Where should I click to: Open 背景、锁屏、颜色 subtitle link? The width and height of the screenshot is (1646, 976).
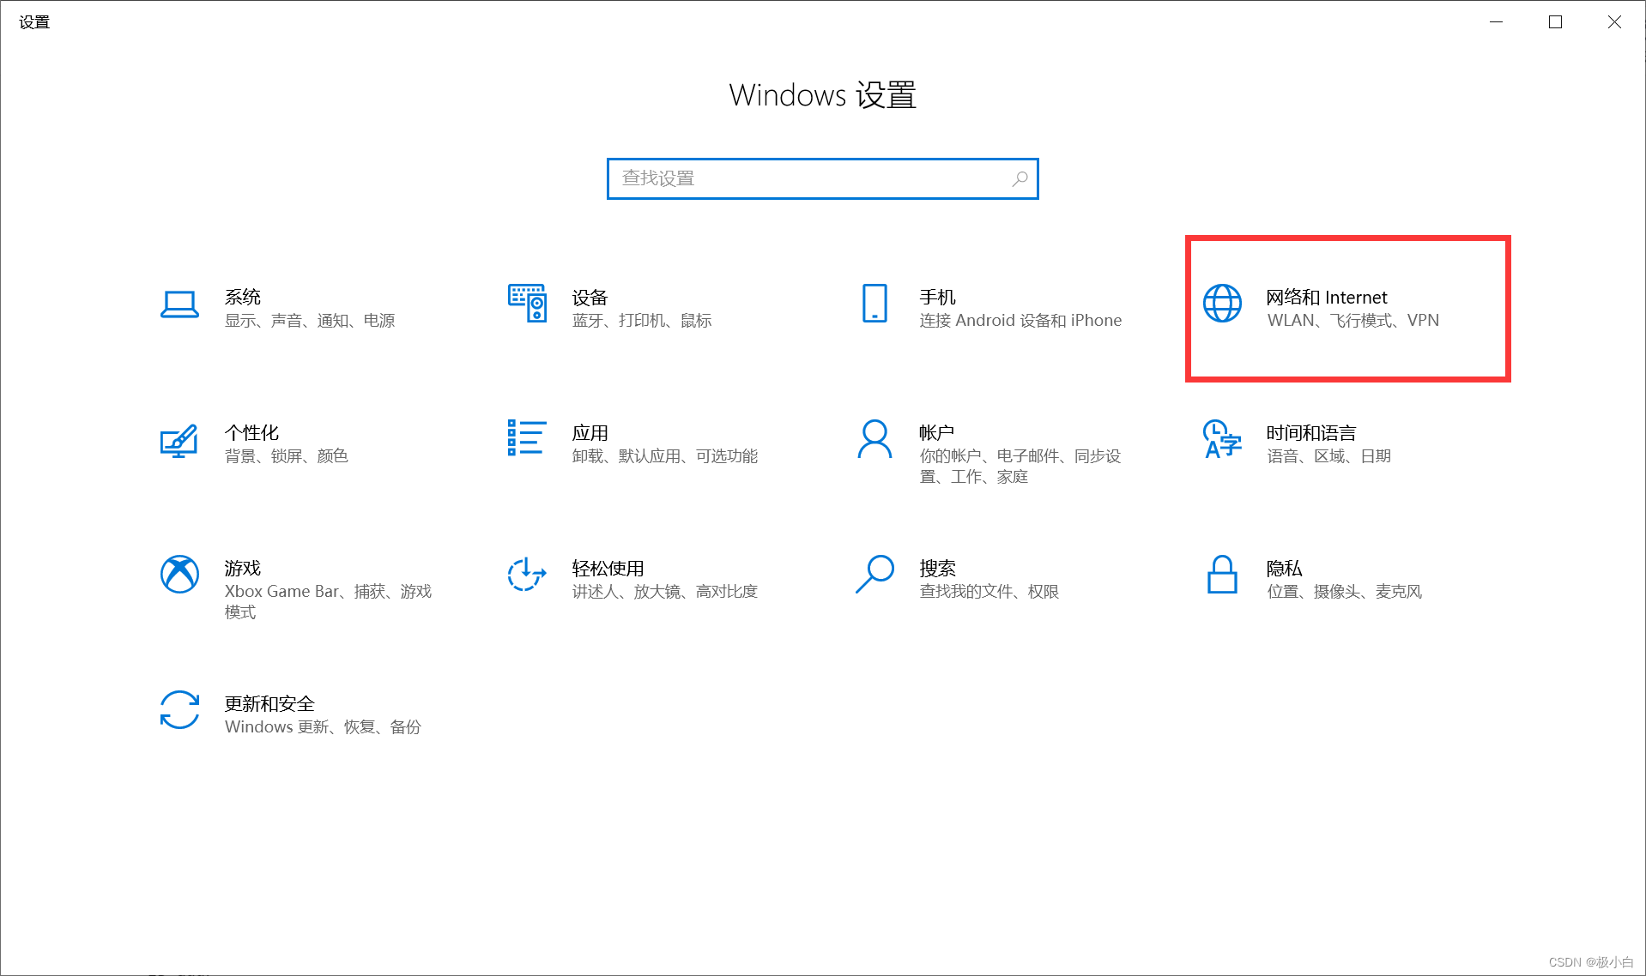[287, 455]
